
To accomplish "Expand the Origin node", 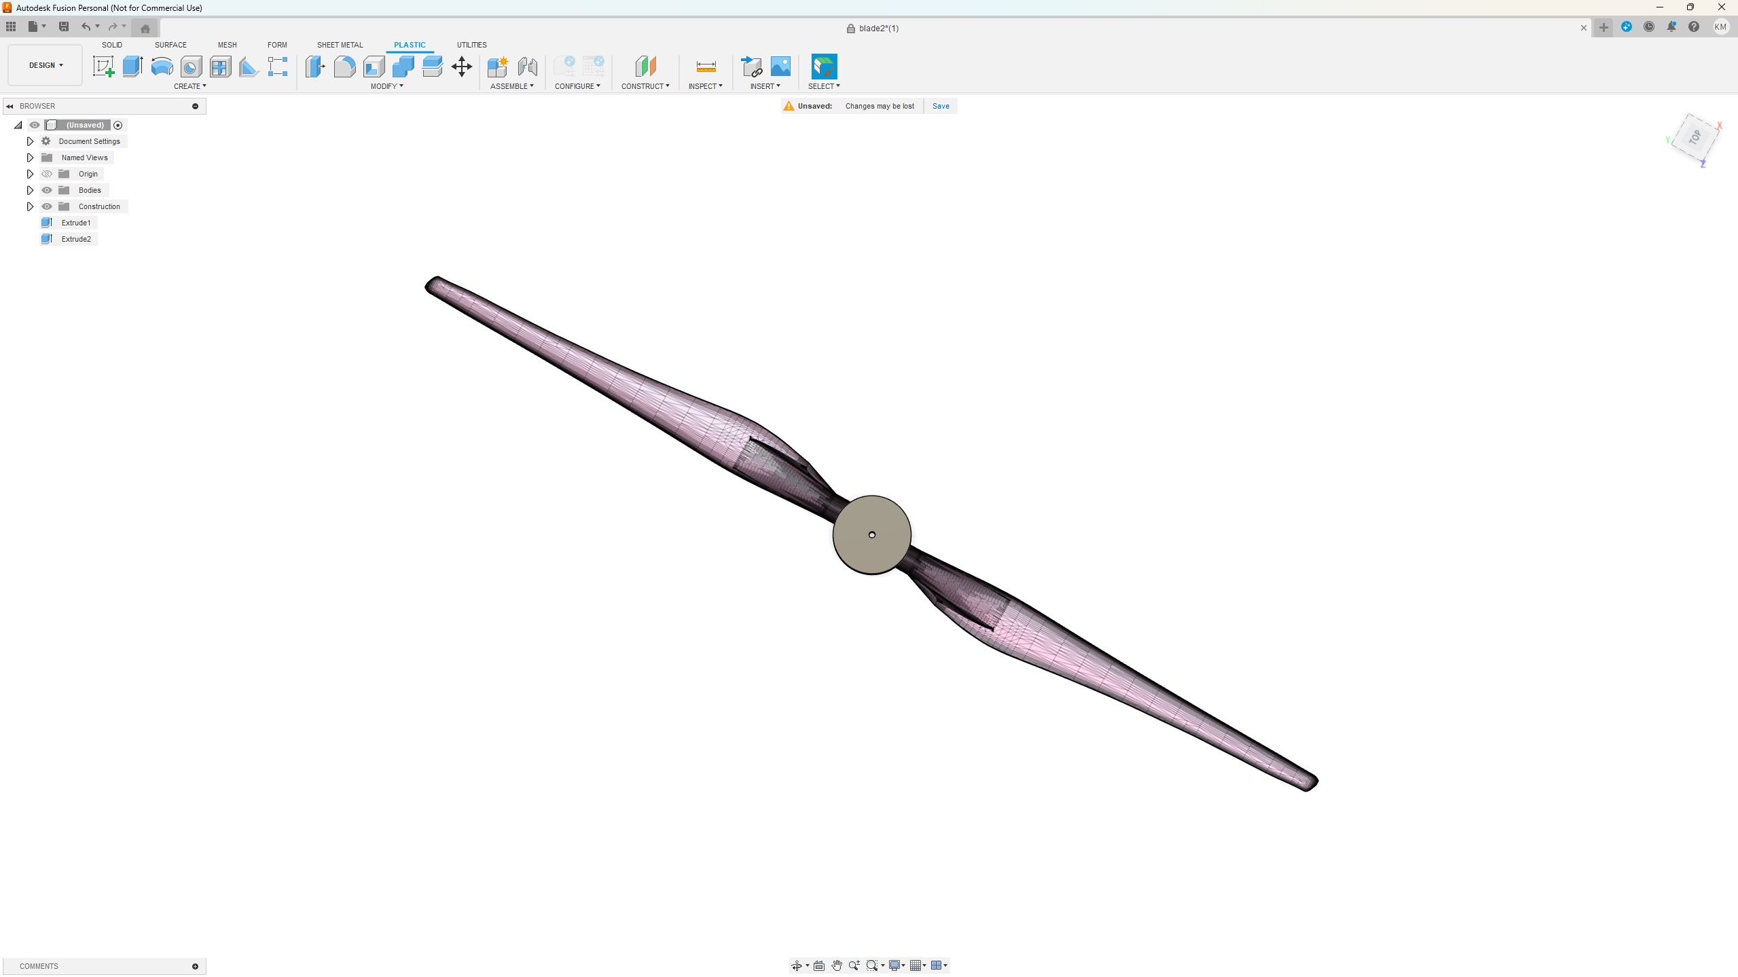I will click(30, 174).
